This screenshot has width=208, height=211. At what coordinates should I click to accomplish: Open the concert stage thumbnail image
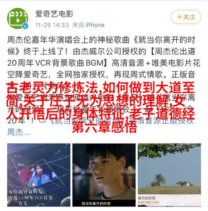39,175
